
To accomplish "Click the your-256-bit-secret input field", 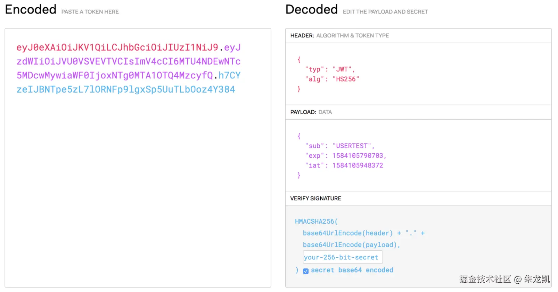I will click(x=343, y=257).
